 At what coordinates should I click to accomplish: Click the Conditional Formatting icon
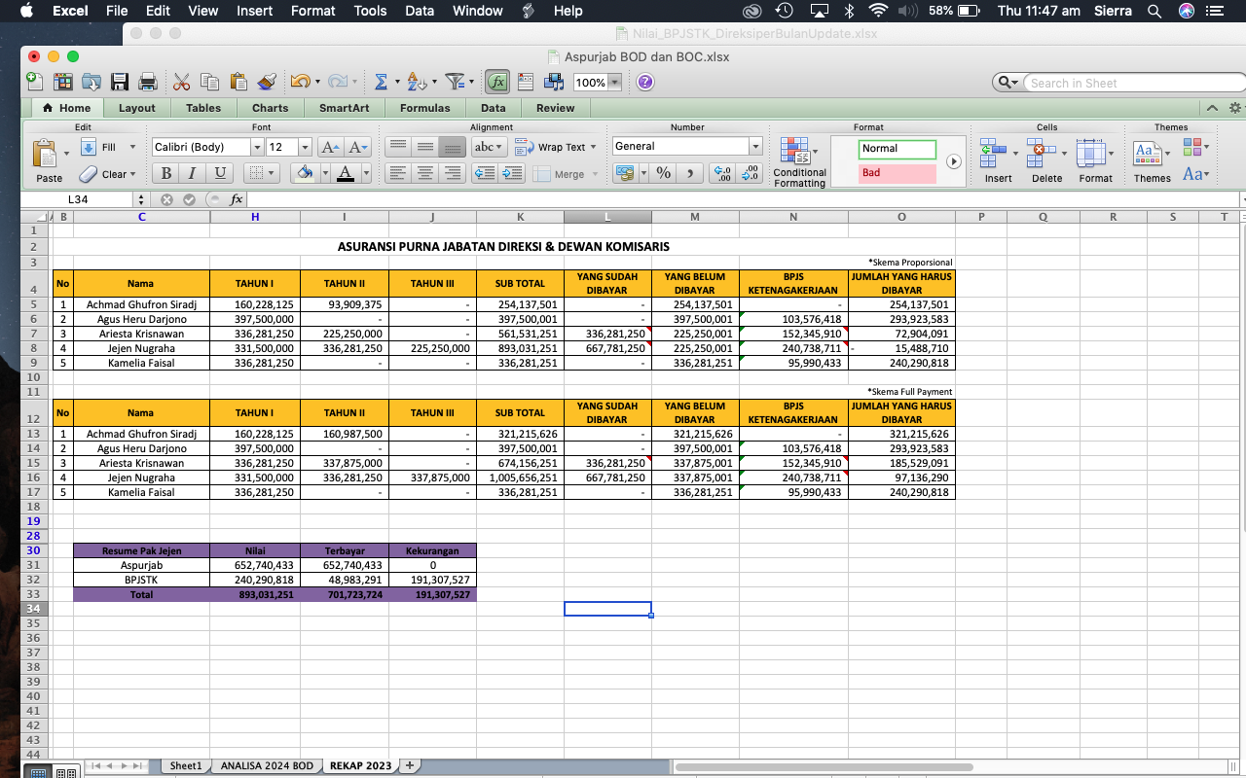coord(797,159)
